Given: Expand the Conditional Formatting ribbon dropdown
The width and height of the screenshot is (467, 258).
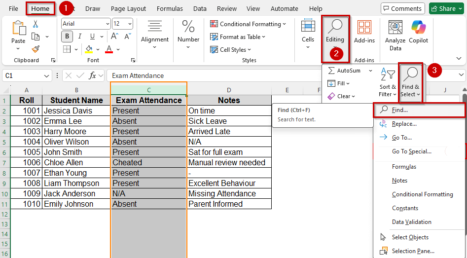Looking at the screenshot, I should [x=248, y=24].
